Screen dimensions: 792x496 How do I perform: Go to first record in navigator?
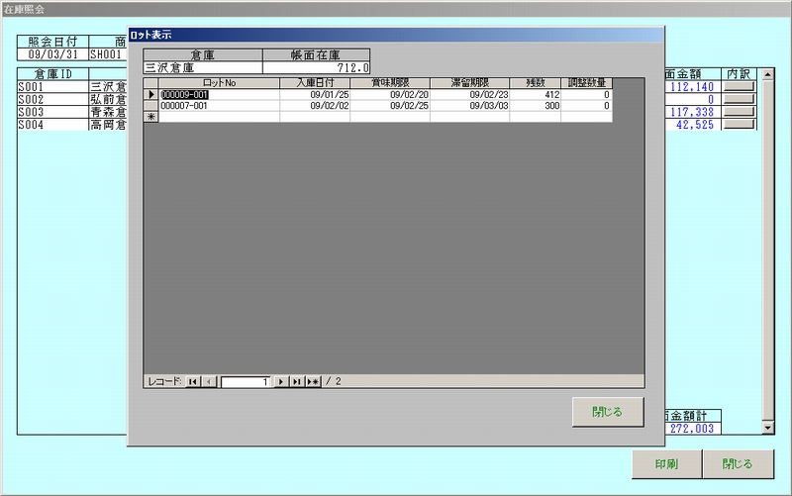193,381
